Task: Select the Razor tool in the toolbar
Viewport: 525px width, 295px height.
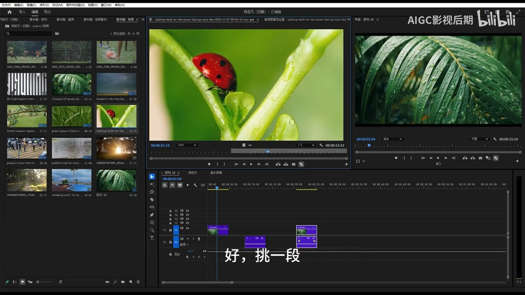Action: tap(152, 200)
